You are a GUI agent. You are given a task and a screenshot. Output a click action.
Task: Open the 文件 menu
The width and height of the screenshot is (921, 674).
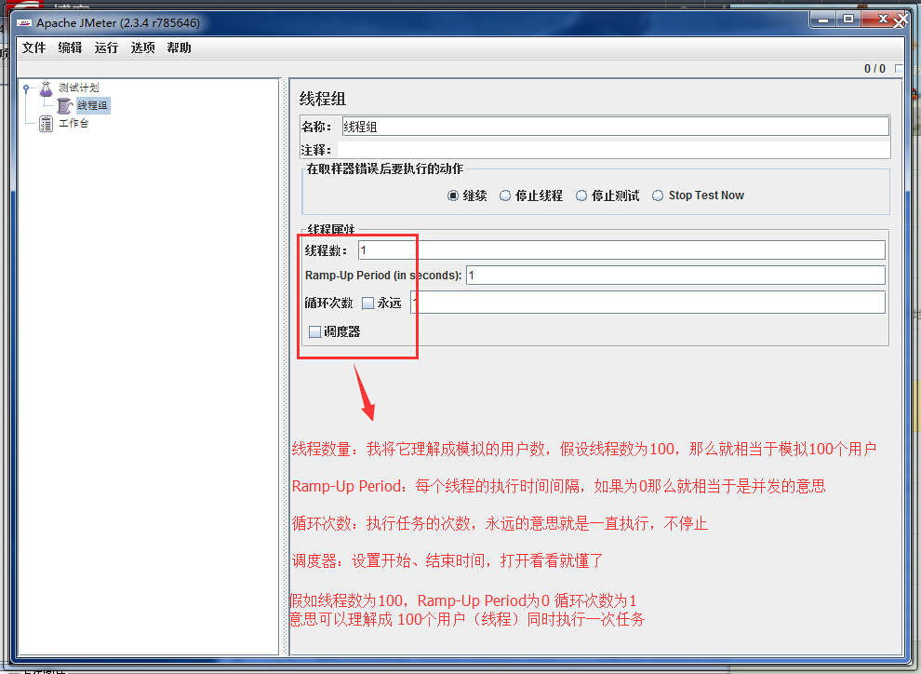coord(34,47)
